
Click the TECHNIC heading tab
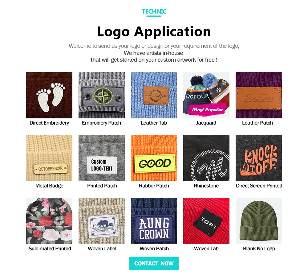154,12
